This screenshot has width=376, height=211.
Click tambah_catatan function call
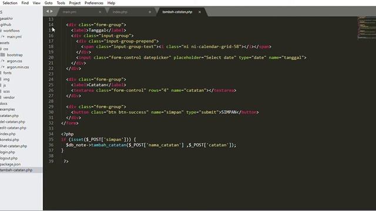(109, 145)
